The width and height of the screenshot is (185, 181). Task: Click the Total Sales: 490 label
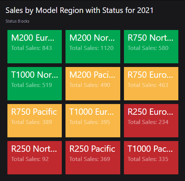[90, 85]
